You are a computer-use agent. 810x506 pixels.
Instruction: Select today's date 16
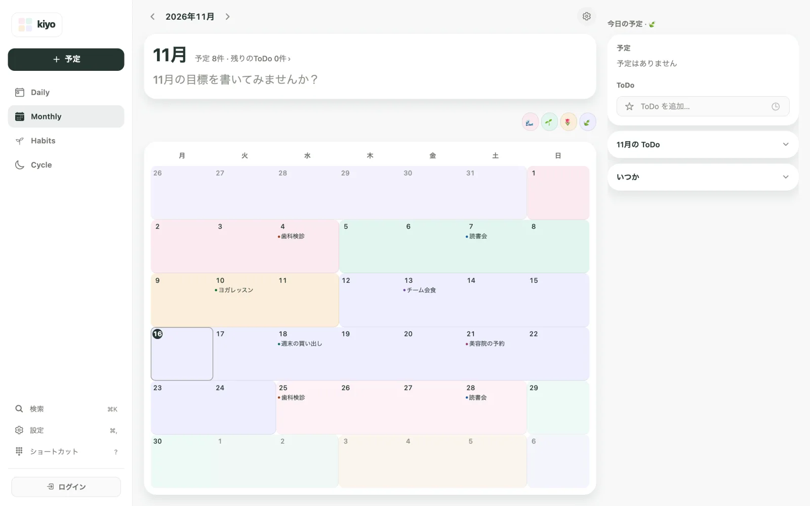coord(182,354)
